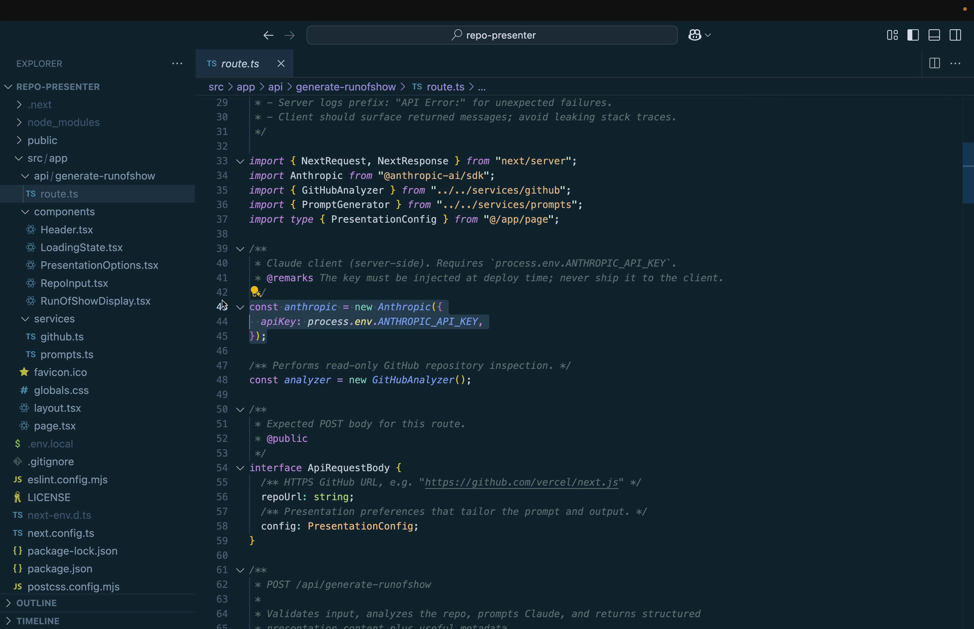The image size is (974, 629).
Task: Fold the ApiRequestBody interface at line 54
Action: coord(240,468)
